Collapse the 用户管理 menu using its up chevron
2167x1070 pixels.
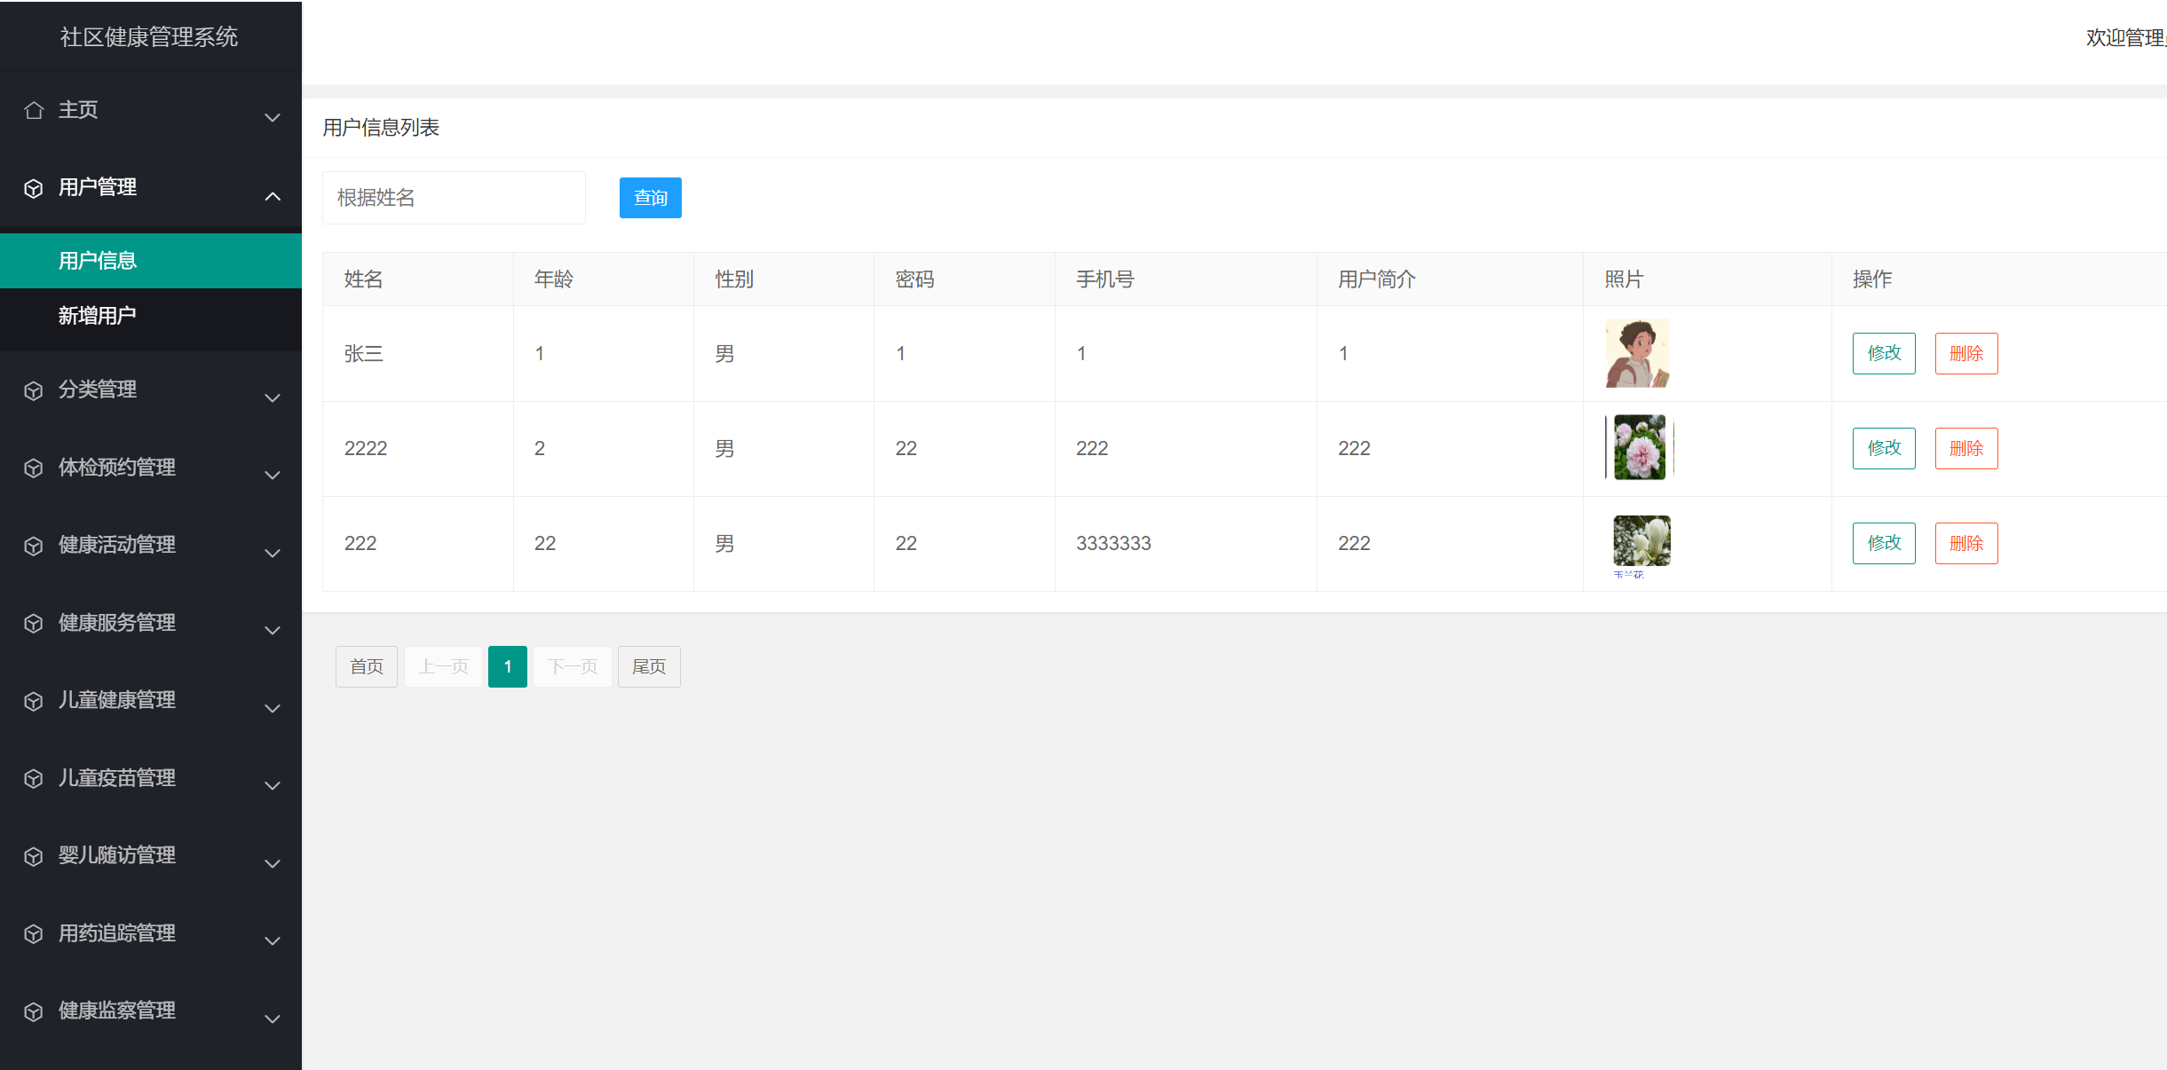pos(273,196)
